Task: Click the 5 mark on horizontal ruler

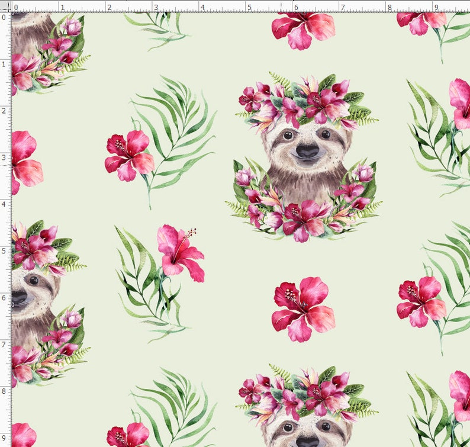Action: tap(249, 7)
